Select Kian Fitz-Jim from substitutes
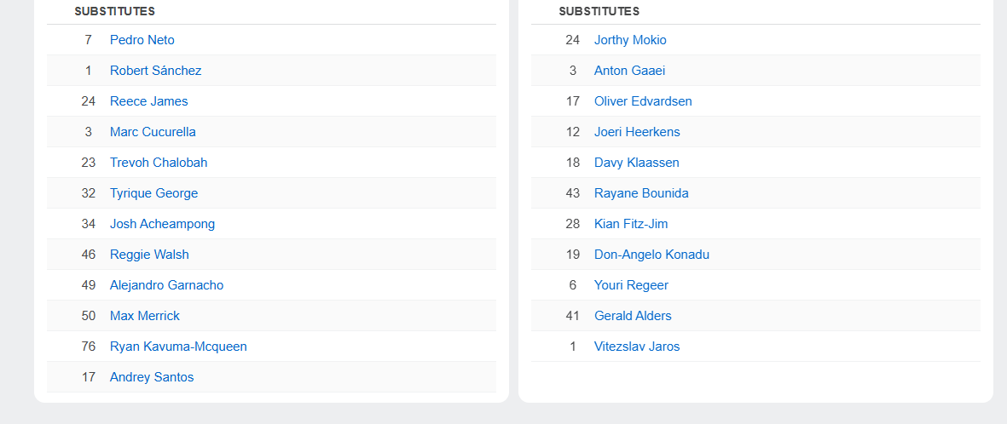Viewport: 1007px width, 424px height. [631, 224]
